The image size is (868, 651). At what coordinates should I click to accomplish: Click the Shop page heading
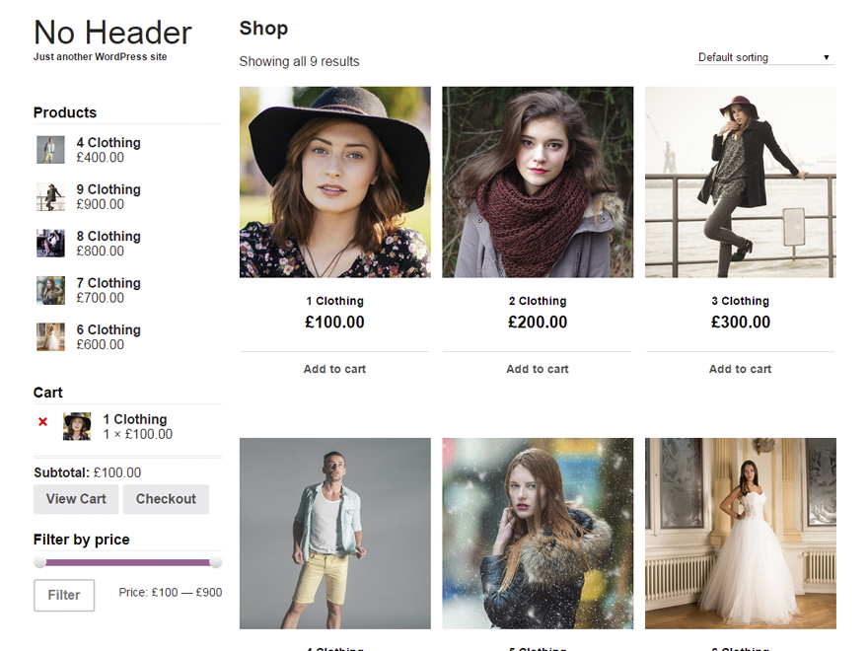263,29
